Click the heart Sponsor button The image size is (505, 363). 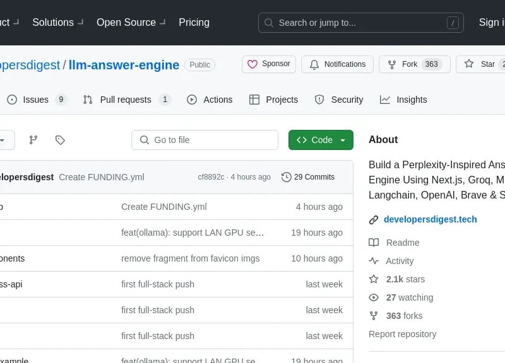269,64
